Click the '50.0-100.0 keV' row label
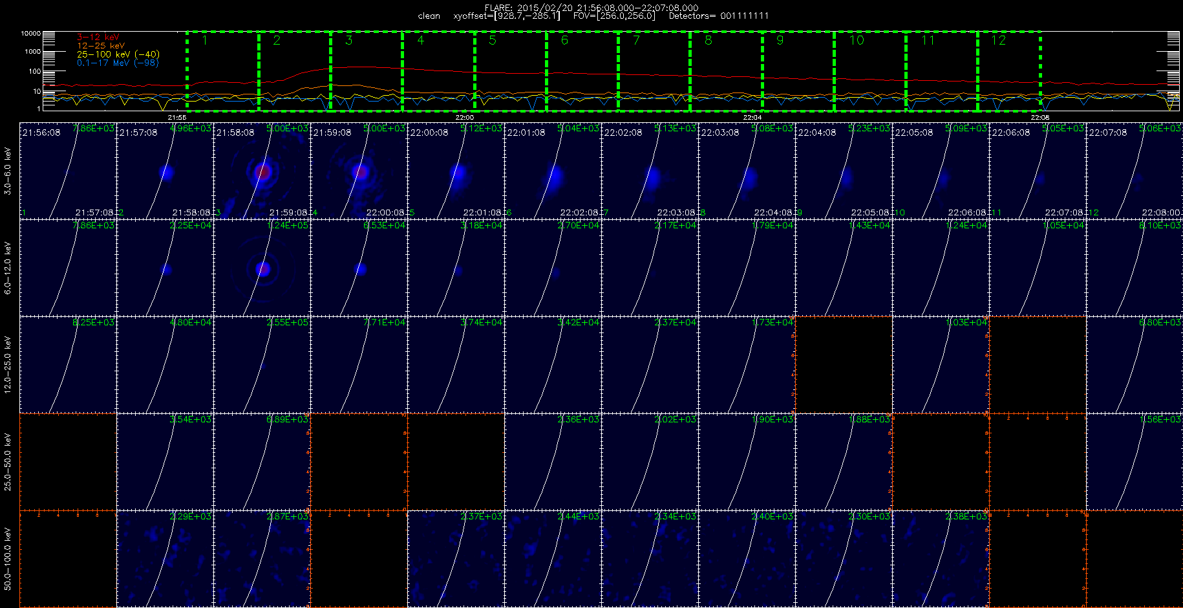1183x608 pixels. click(x=8, y=559)
